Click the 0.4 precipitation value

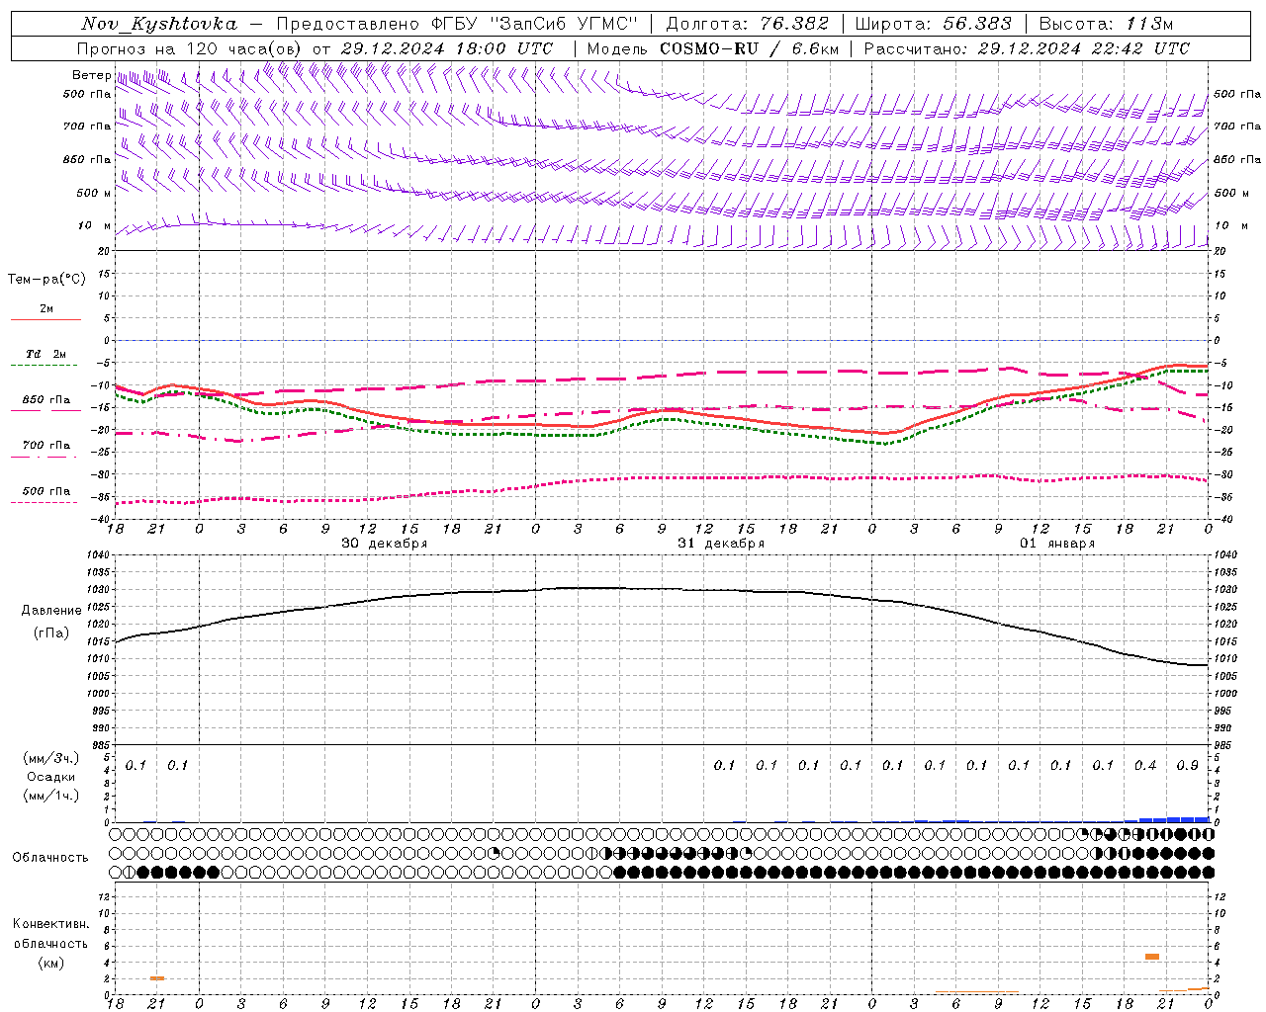pos(1145,765)
